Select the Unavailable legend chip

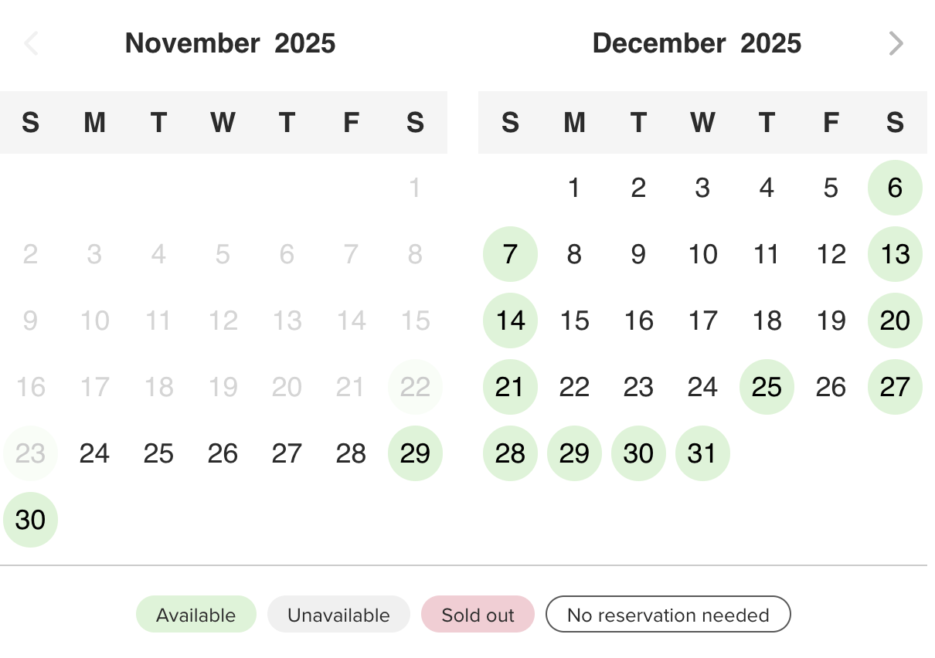338,614
